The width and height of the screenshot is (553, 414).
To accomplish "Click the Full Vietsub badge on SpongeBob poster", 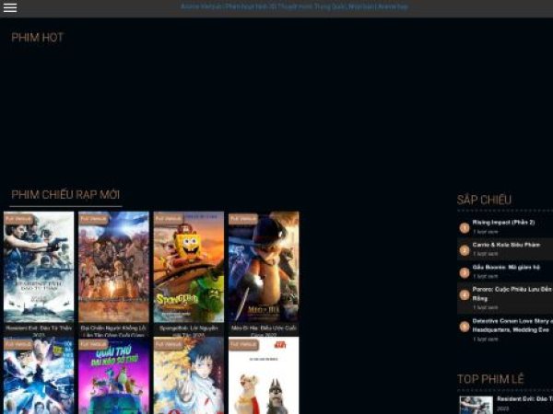I will 169,219.
